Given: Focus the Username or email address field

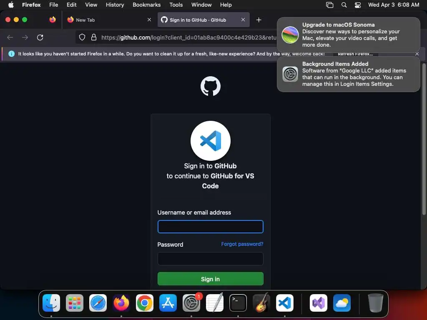Looking at the screenshot, I should click(211, 227).
